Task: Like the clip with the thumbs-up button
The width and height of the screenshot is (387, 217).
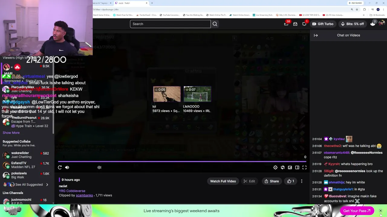Action: [x=291, y=181]
